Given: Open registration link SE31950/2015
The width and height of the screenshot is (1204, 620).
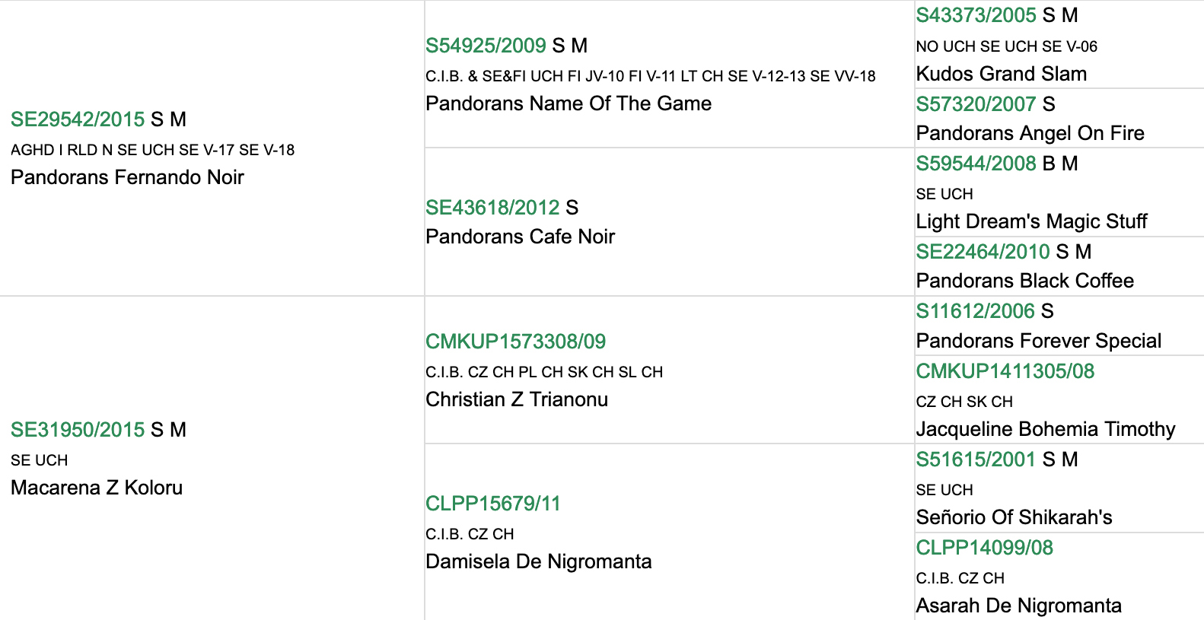Looking at the screenshot, I should [78, 430].
